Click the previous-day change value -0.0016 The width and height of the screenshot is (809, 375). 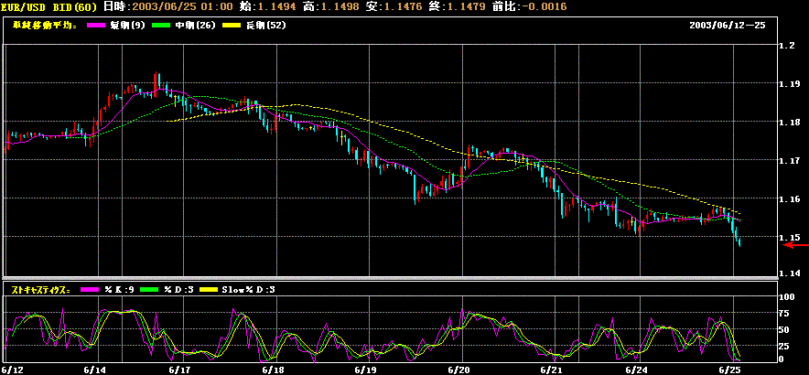(x=545, y=6)
